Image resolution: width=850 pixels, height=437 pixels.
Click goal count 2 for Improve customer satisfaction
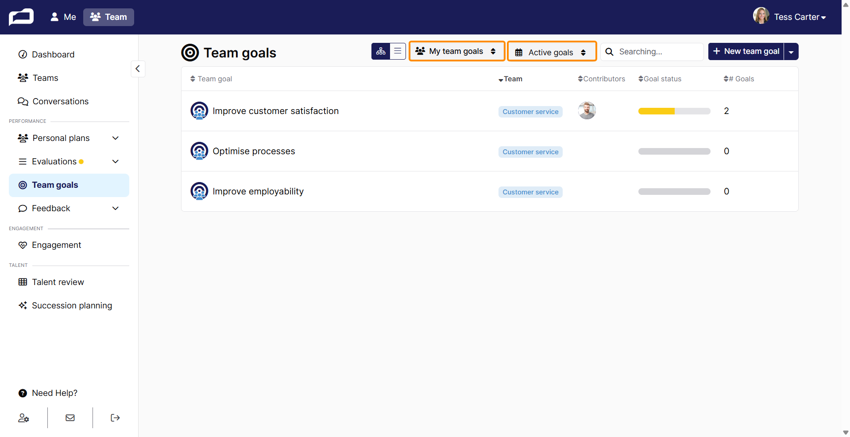click(726, 111)
